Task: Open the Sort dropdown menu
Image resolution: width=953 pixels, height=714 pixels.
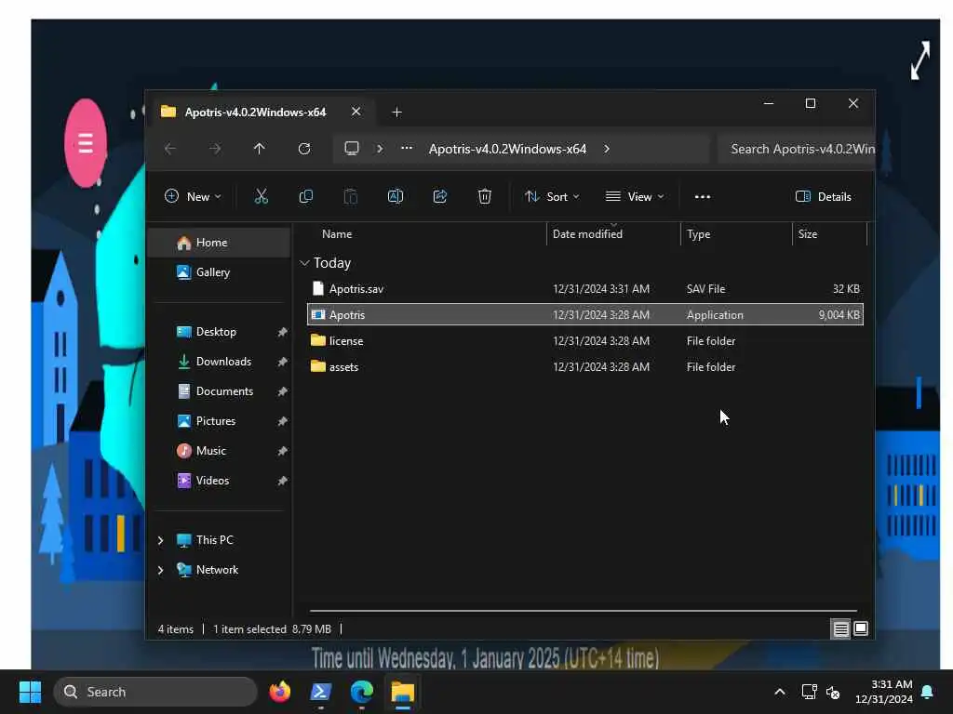Action: 552,197
